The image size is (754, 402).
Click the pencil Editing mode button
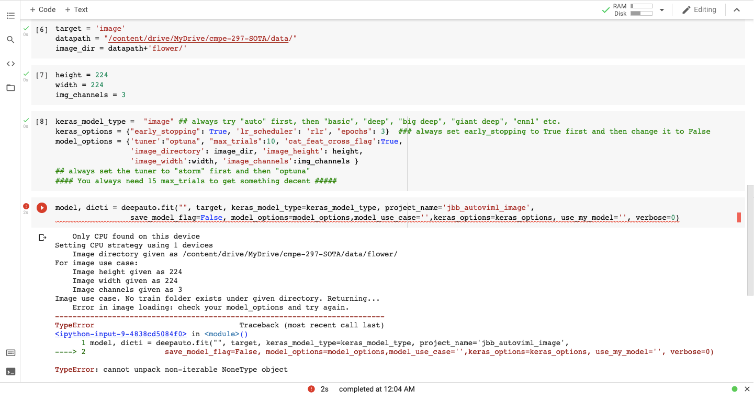699,9
